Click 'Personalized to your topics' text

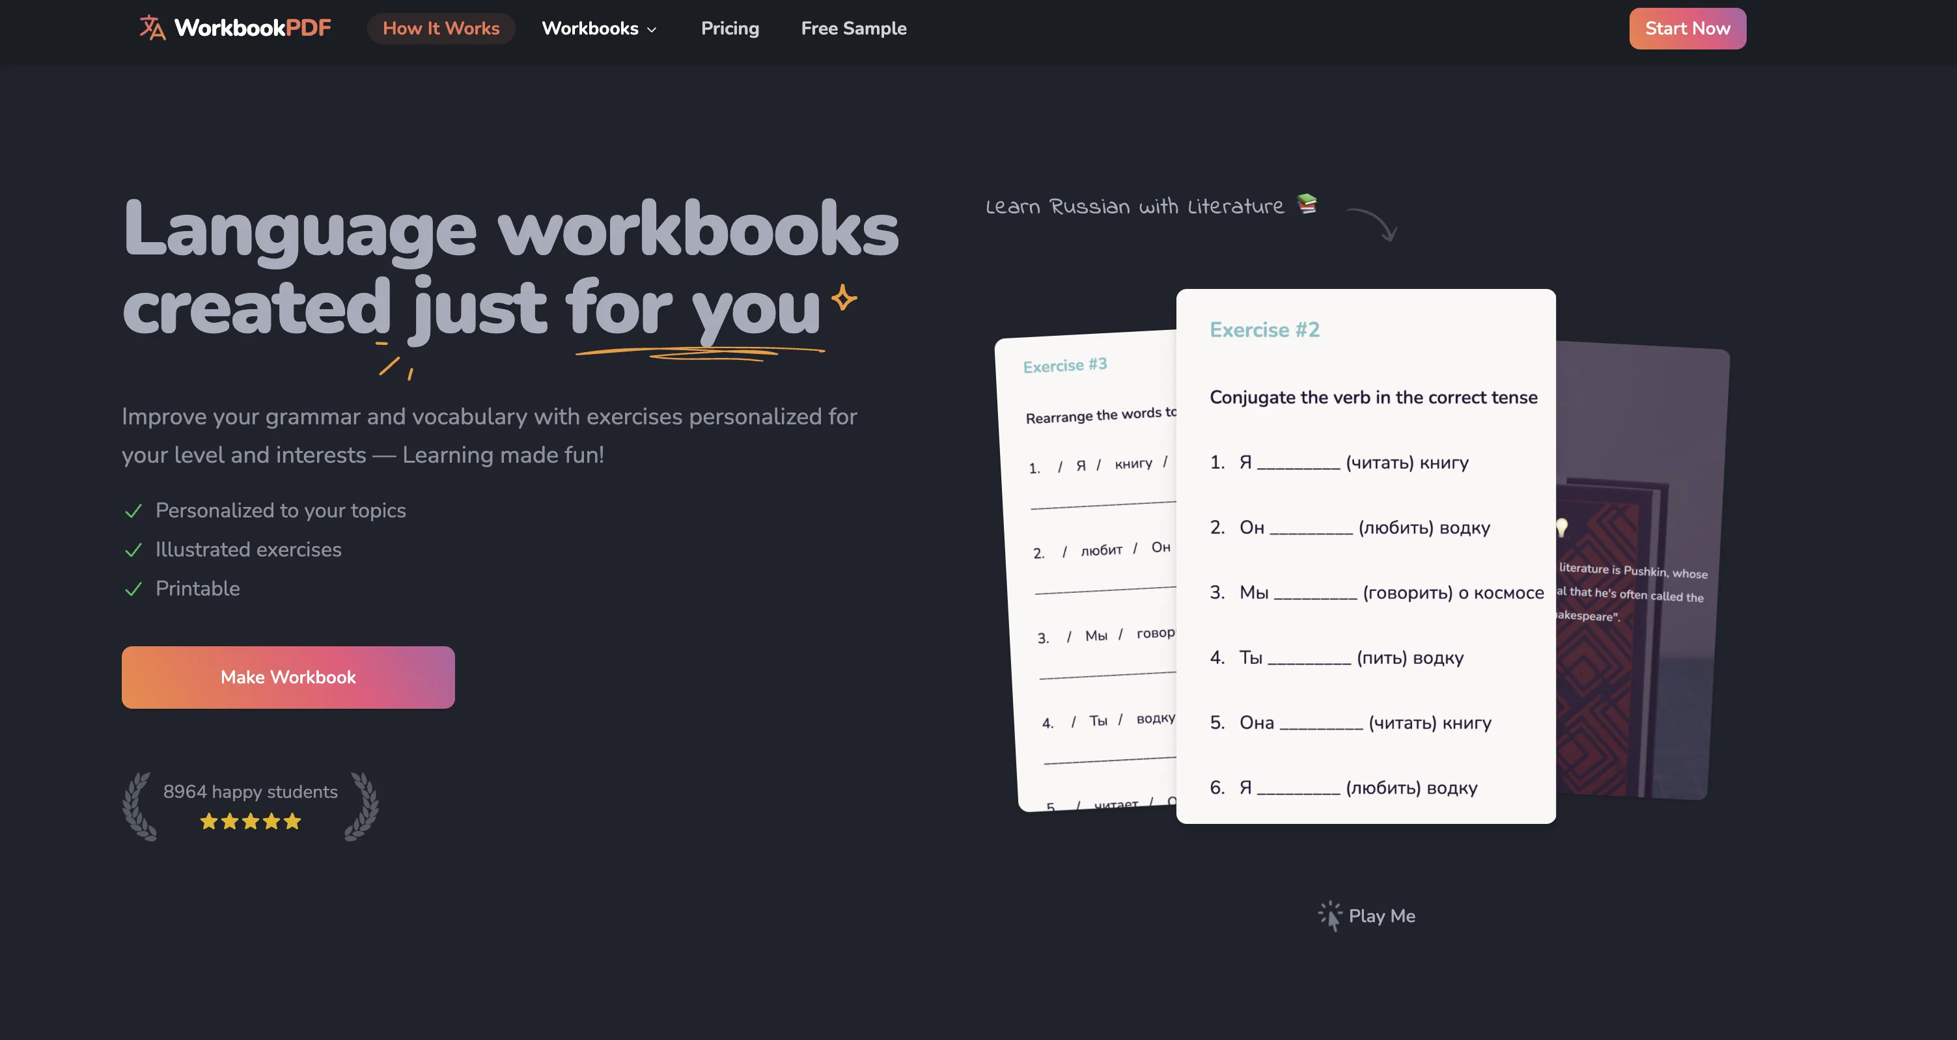point(281,510)
